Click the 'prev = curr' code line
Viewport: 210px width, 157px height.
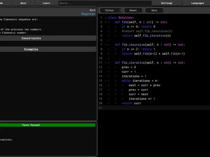click(x=138, y=90)
